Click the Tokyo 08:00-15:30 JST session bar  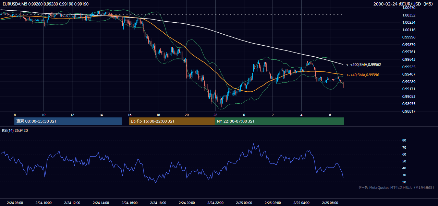[x=68, y=121]
